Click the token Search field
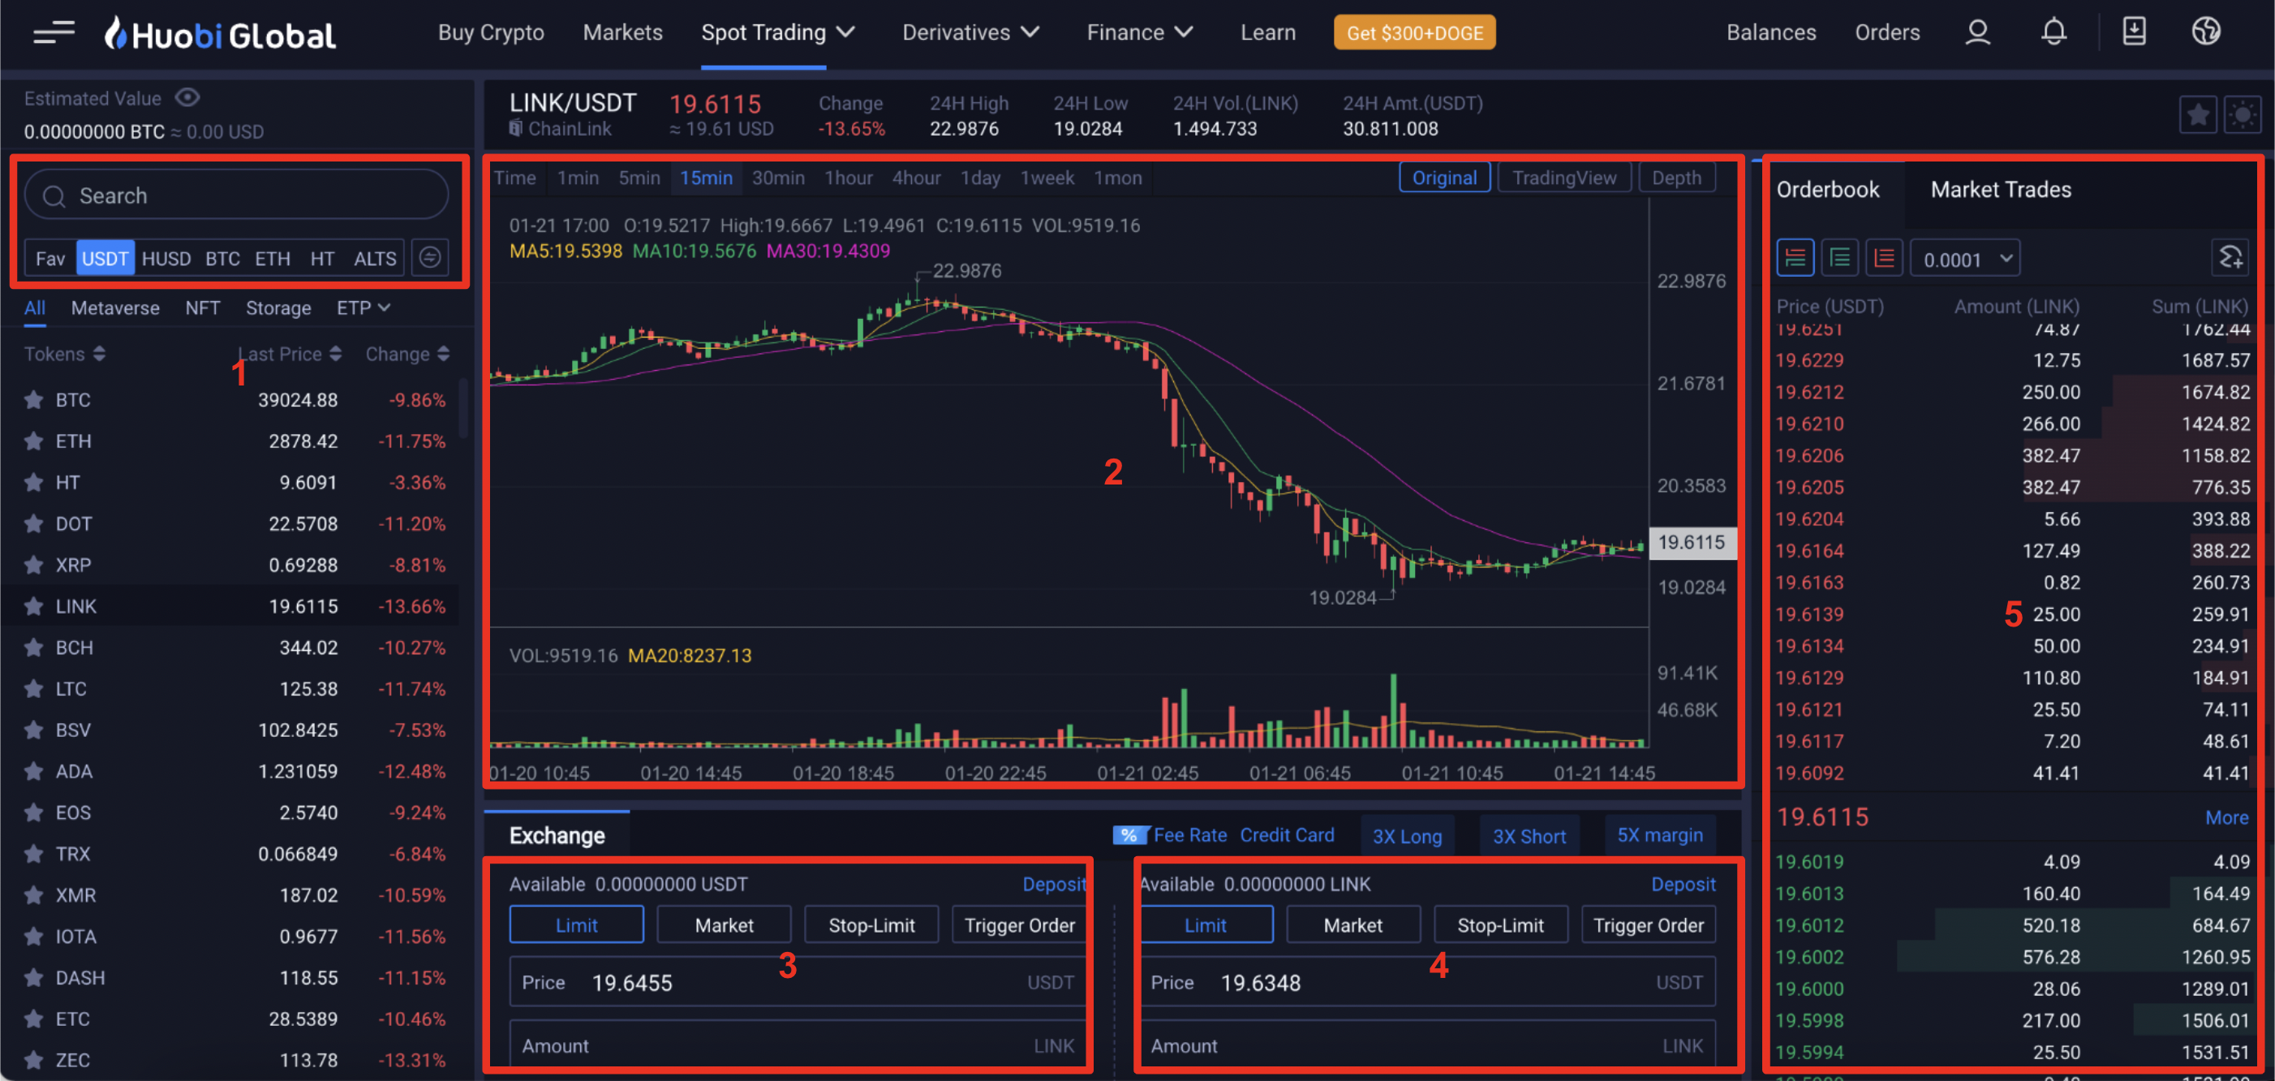2275x1081 pixels. coord(237,195)
